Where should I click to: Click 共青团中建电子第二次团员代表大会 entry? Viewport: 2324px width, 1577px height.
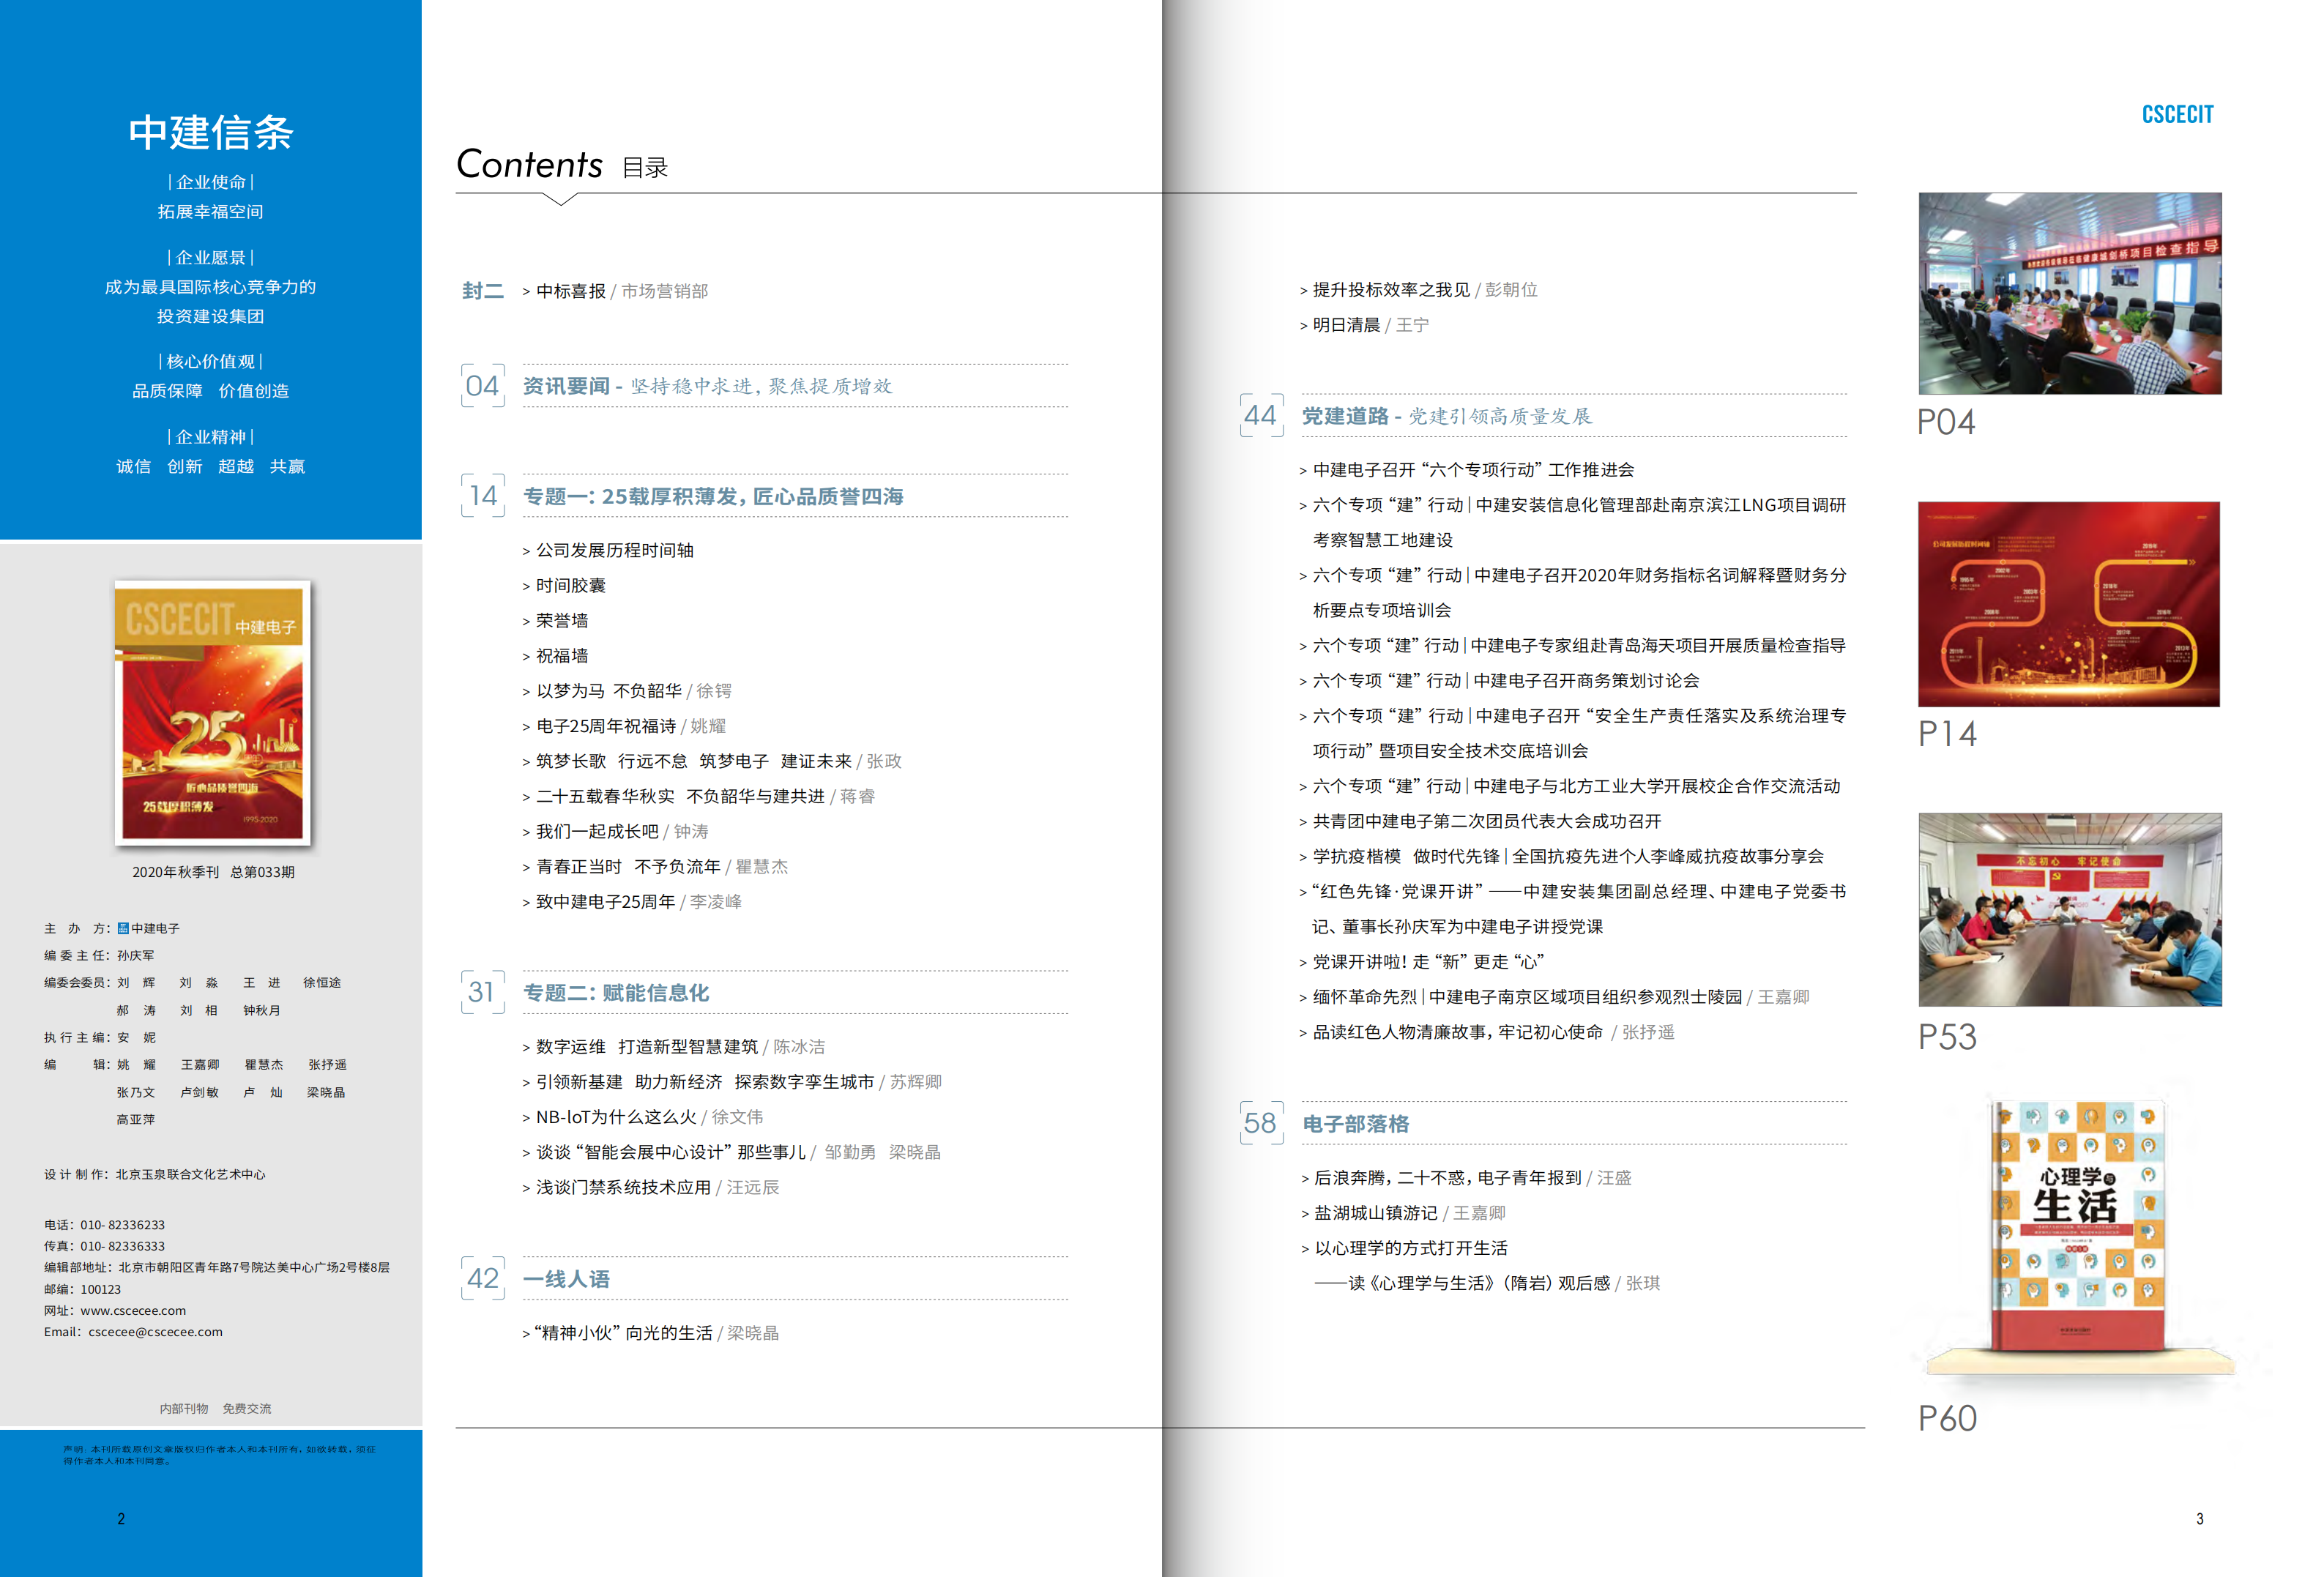pos(1480,821)
